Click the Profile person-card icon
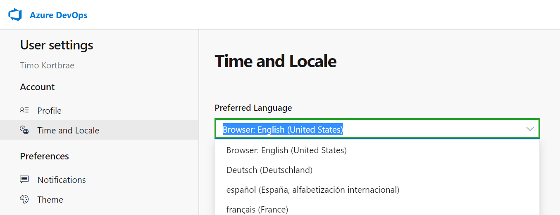The image size is (560, 215). coord(24,110)
